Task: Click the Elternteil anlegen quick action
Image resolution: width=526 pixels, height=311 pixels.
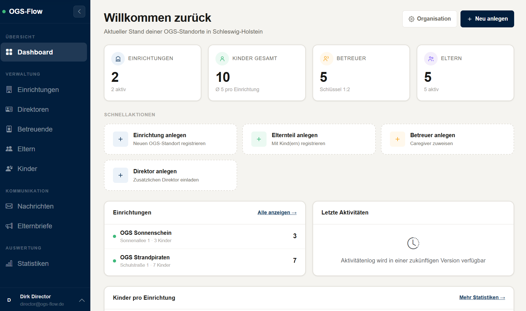Action: pyautogui.click(x=309, y=139)
